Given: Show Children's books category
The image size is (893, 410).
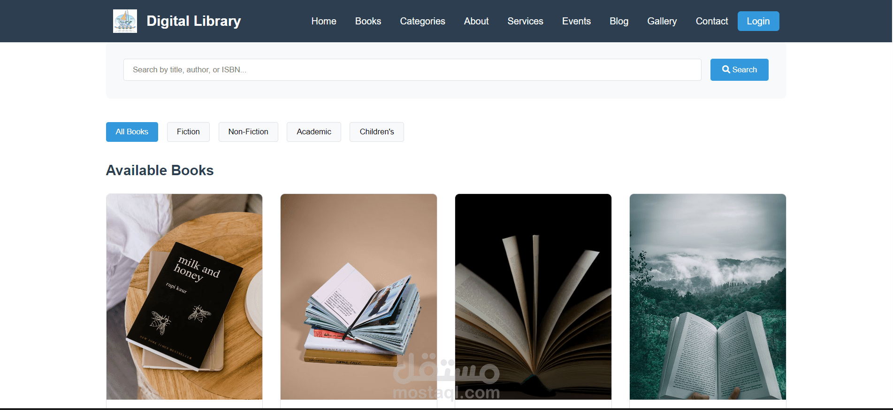Looking at the screenshot, I should (377, 132).
